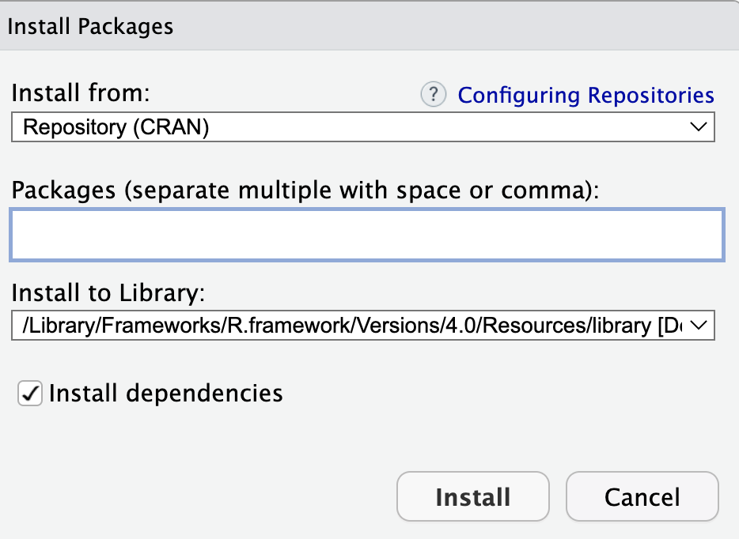Click the Install dependencies label text
The image size is (739, 539).
coord(165,393)
